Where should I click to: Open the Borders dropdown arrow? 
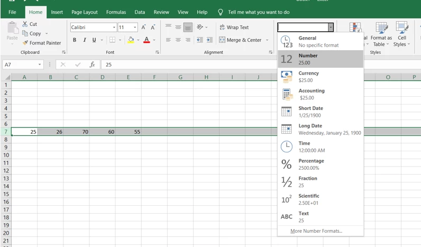pyautogui.click(x=120, y=40)
